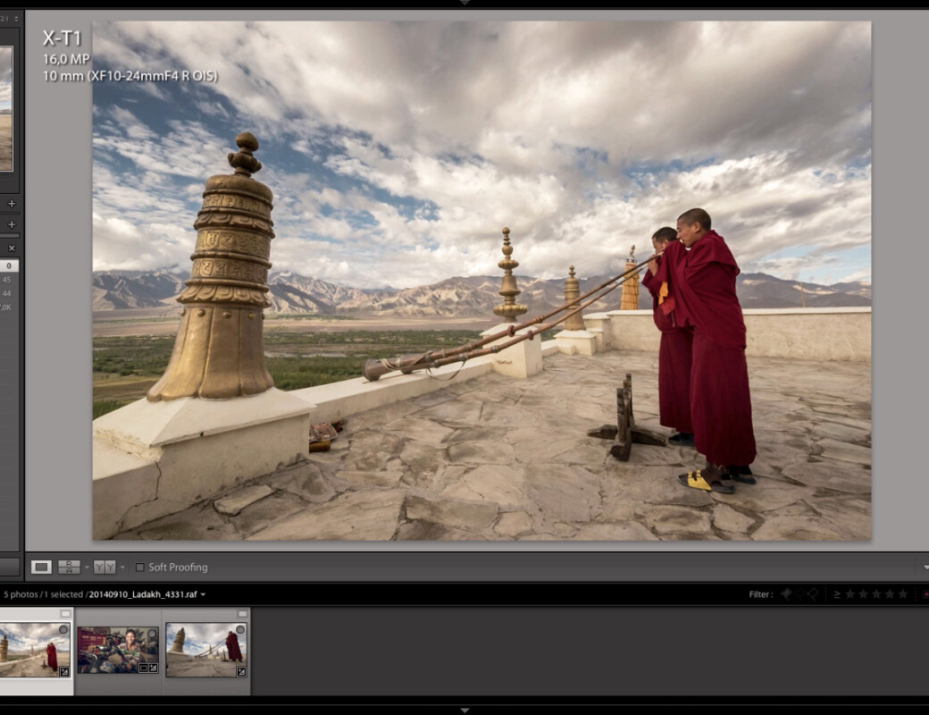The height and width of the screenshot is (715, 929).
Task: Collapse the bottom filmstrip panel
Action: [464, 710]
